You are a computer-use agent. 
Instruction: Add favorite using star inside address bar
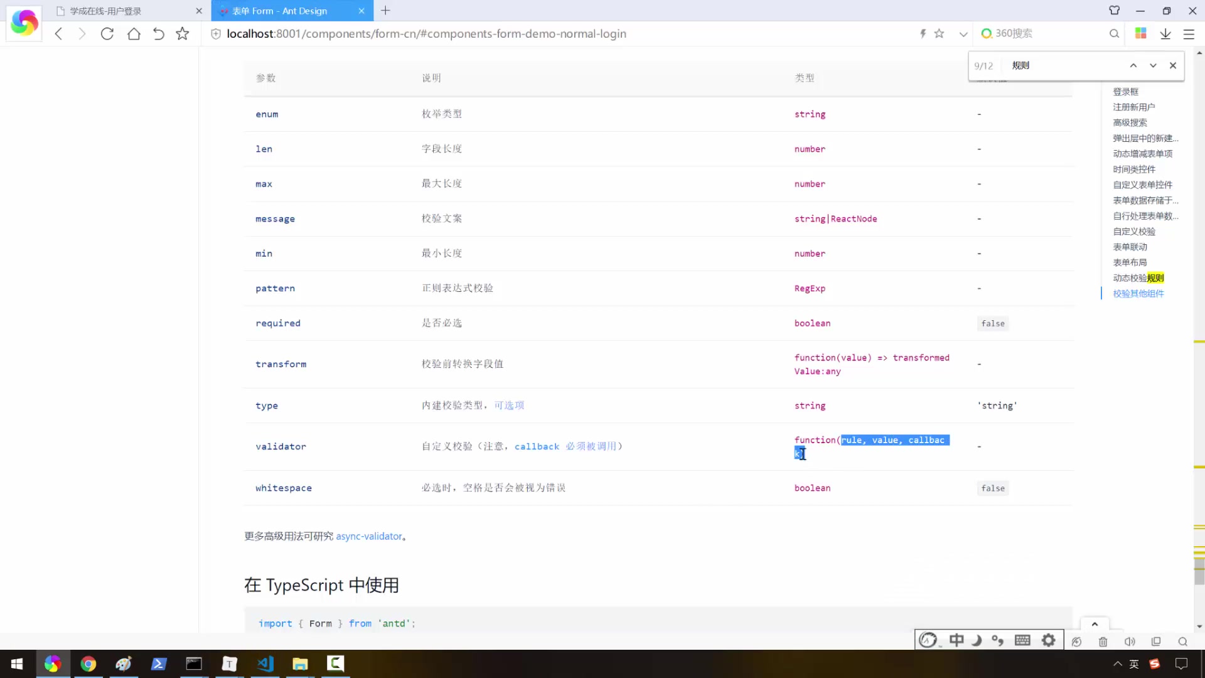click(x=940, y=34)
